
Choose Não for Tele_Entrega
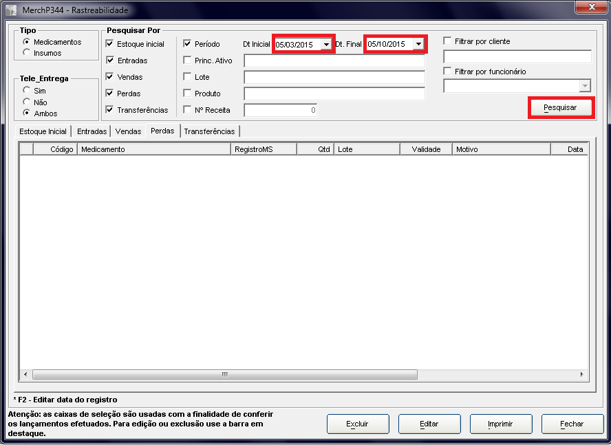(27, 102)
